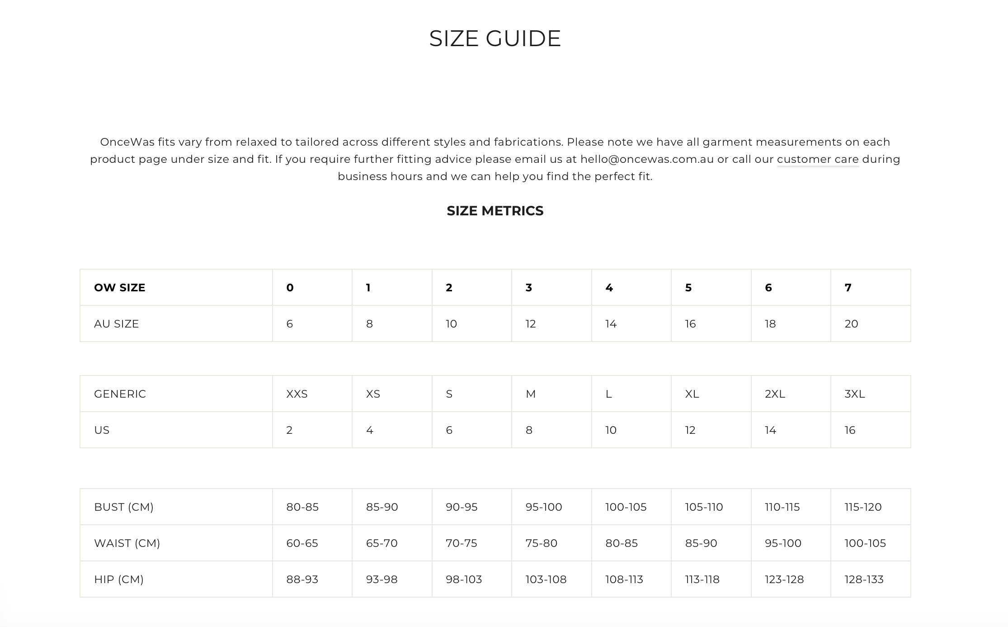The height and width of the screenshot is (627, 1008).
Task: Click the US size 16 cell
Action: [x=850, y=430]
